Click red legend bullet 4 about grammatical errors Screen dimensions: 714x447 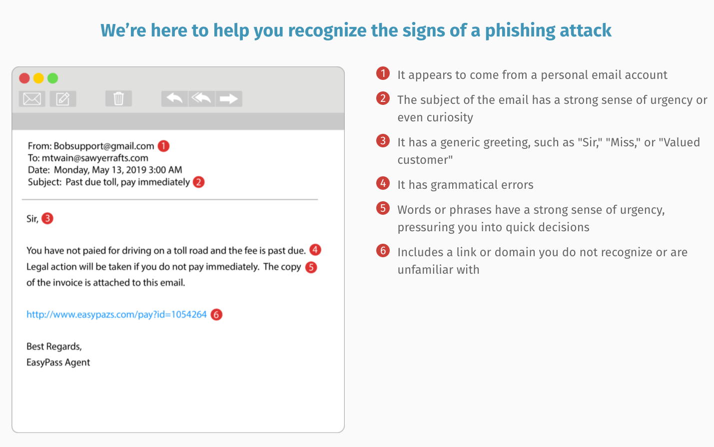tap(383, 183)
